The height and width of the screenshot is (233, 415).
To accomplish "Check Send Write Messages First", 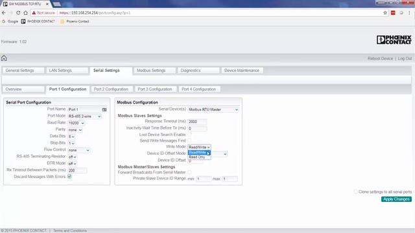I will [189, 140].
